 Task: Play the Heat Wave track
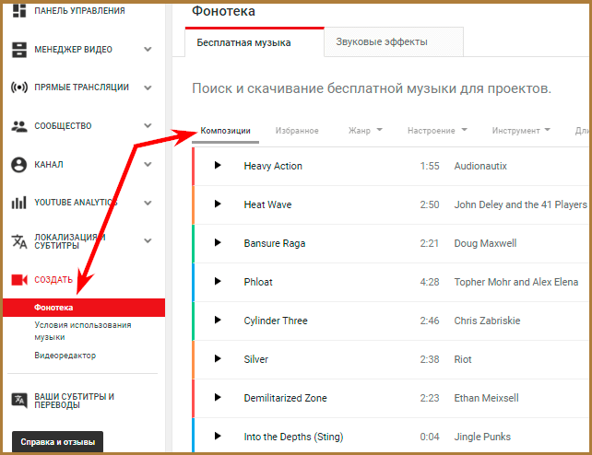coord(218,204)
